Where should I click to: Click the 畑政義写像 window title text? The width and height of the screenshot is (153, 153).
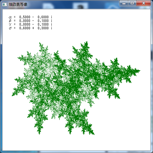(x=18, y=5)
